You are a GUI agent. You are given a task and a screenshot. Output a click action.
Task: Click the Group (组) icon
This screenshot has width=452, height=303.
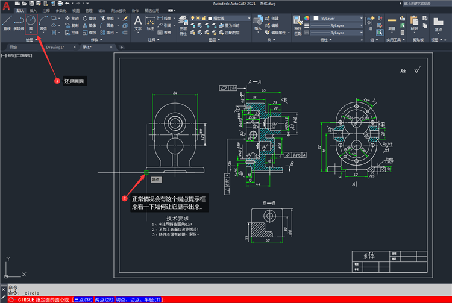(370, 23)
